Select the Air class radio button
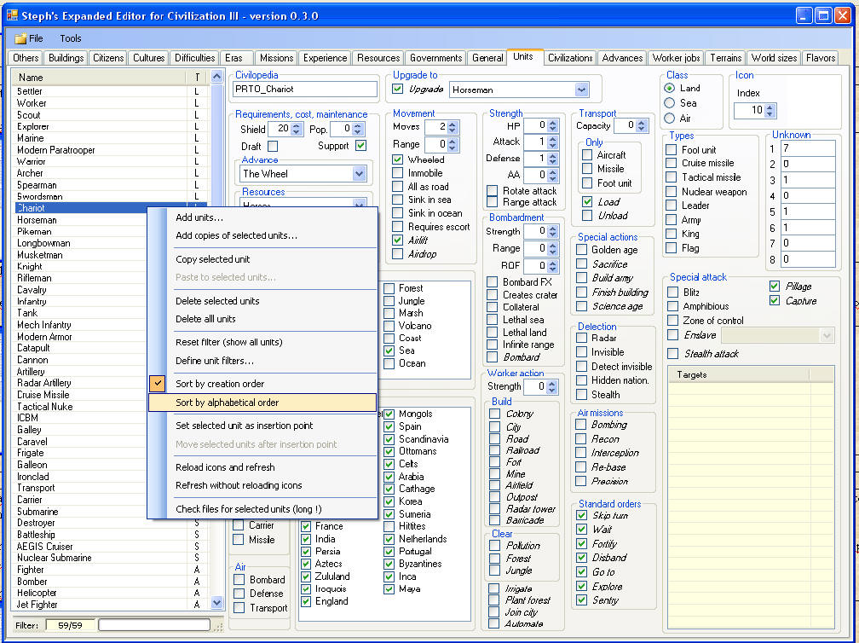This screenshot has height=643, width=859. coord(669,119)
